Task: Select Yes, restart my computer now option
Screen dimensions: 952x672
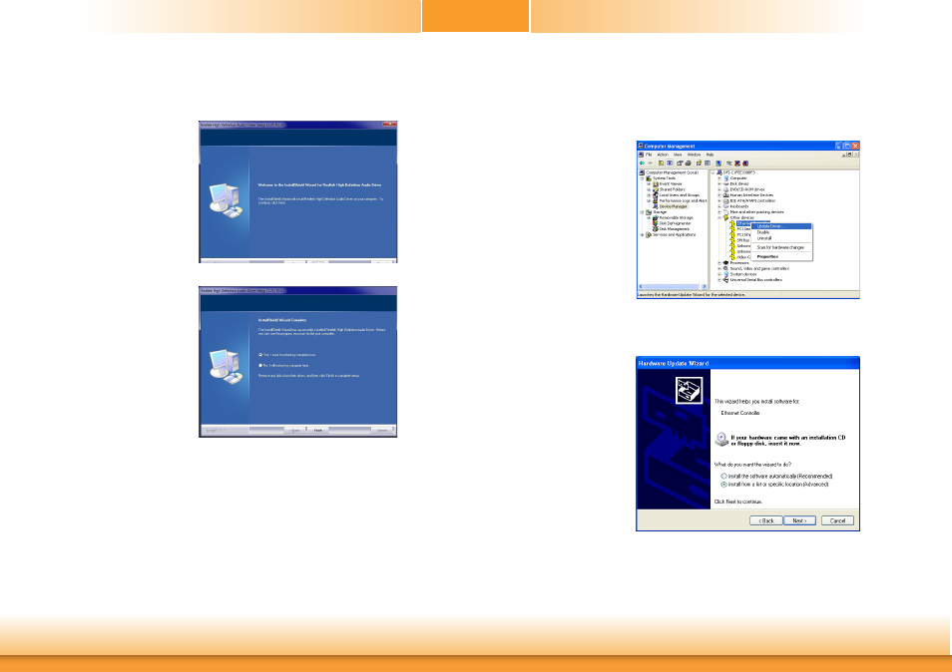Action: pyautogui.click(x=260, y=355)
